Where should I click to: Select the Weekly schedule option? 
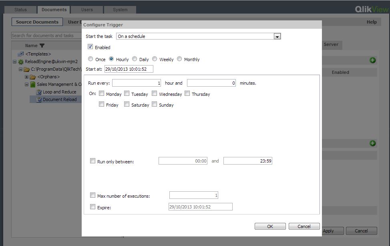[x=155, y=59]
